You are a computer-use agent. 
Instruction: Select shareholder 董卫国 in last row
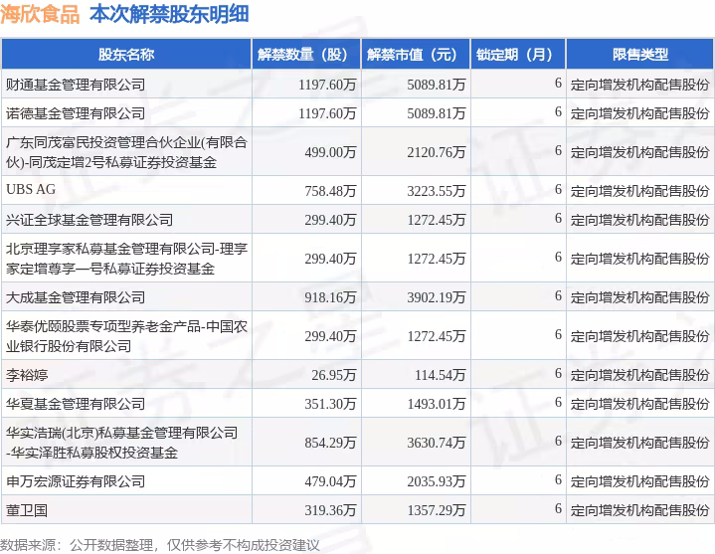27,510
